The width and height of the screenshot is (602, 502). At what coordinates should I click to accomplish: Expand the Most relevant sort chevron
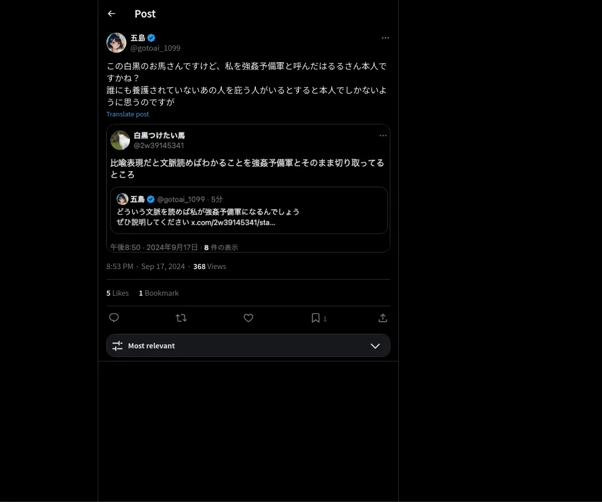[375, 346]
